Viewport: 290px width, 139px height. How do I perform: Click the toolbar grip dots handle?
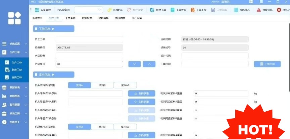tap(31, 10)
